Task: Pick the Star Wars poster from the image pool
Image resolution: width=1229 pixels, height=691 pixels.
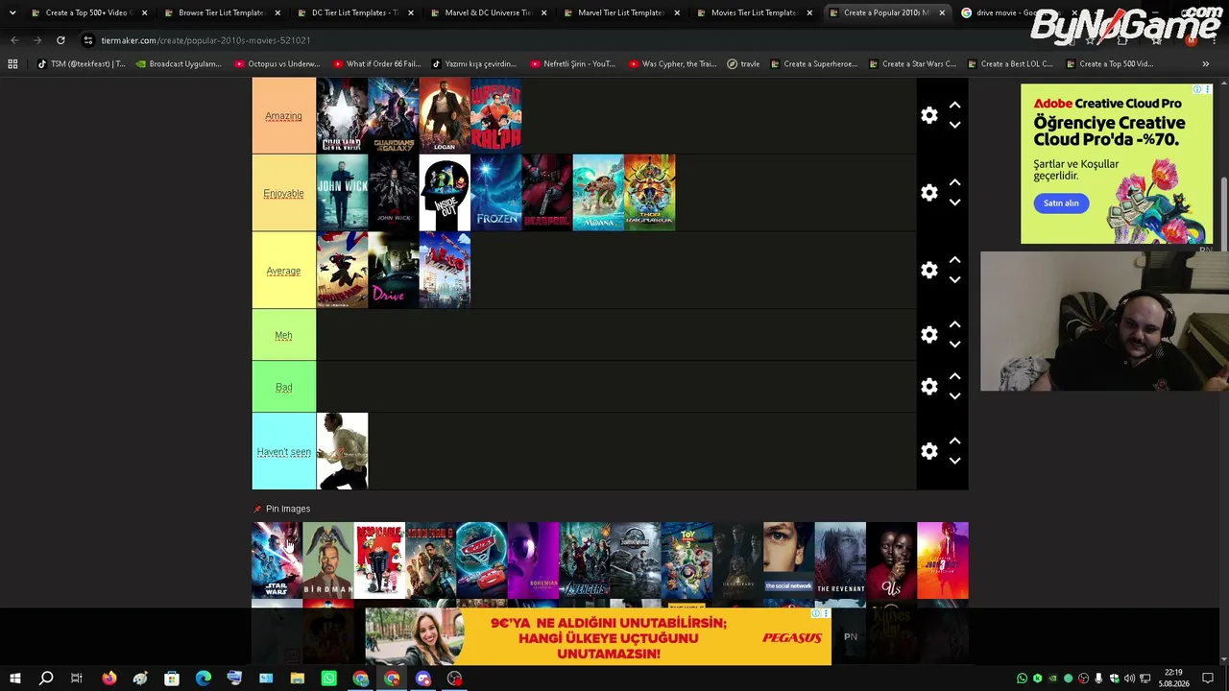Action: 277,560
